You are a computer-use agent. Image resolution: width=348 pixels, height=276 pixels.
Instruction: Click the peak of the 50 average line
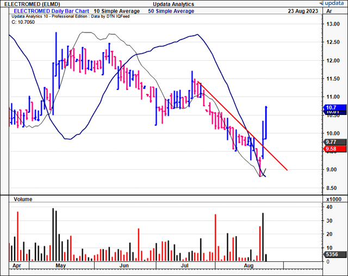[x=197, y=35]
